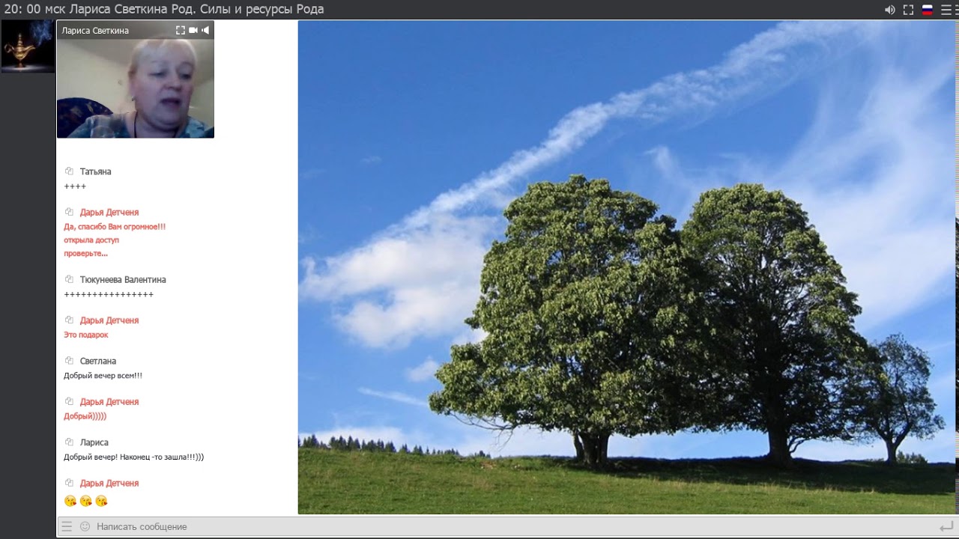Expand the Лариса Светкина video to fullscreen
Viewport: 959px width, 539px height.
point(181,30)
